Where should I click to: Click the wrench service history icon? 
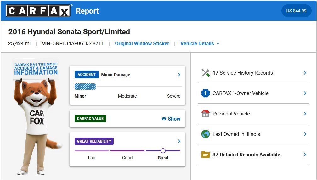tap(205, 73)
